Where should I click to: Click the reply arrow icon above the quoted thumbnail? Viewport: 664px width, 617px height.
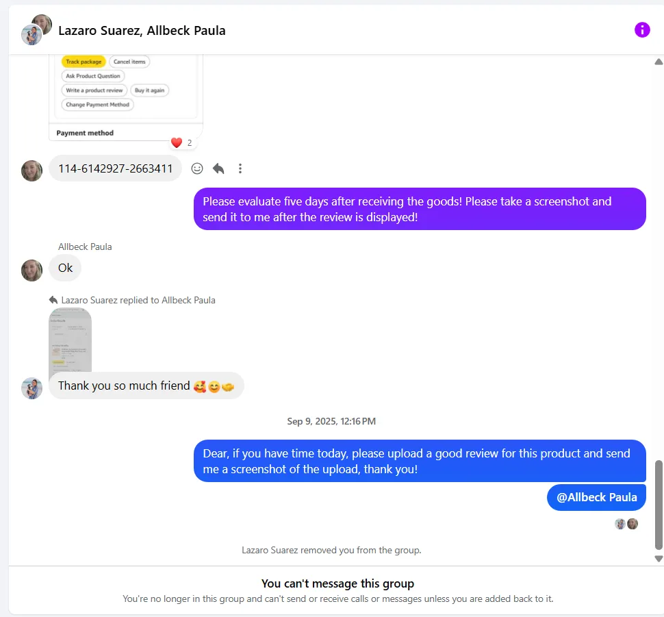[x=53, y=300]
